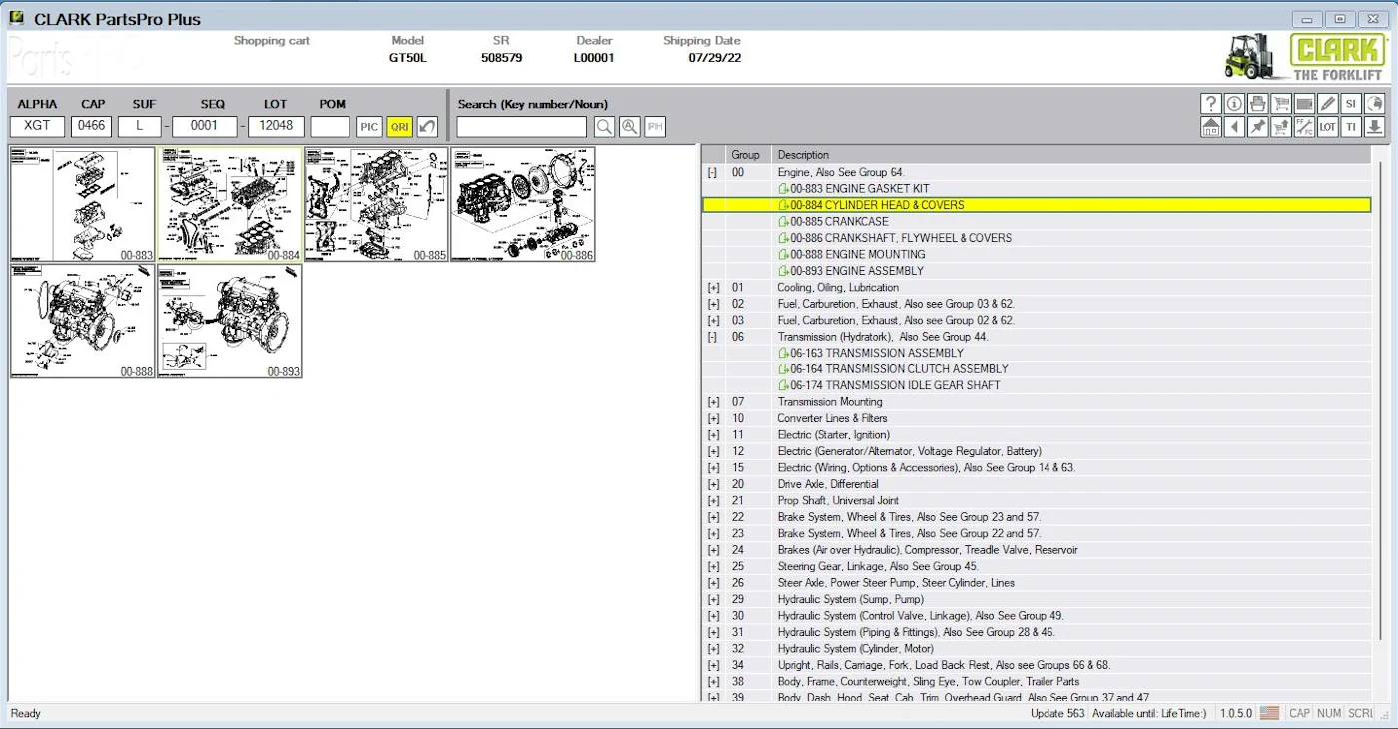Click the Group column header
Screen dimensions: 1398x729
click(748, 155)
